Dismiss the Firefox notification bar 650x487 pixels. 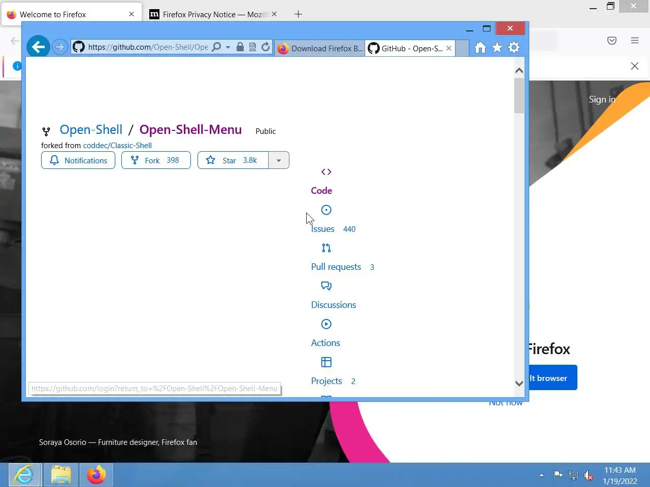click(635, 66)
